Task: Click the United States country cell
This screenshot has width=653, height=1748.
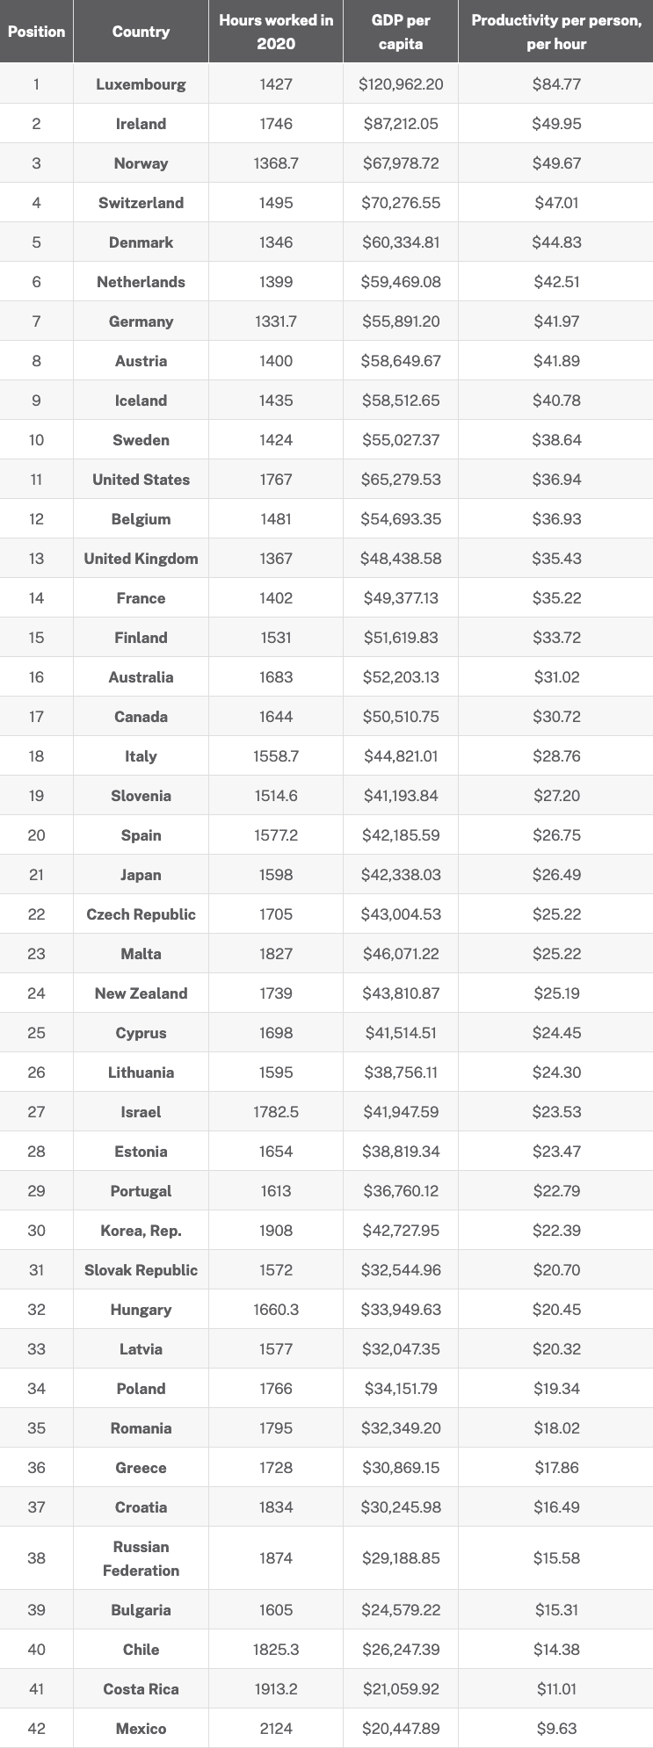Action: [141, 480]
